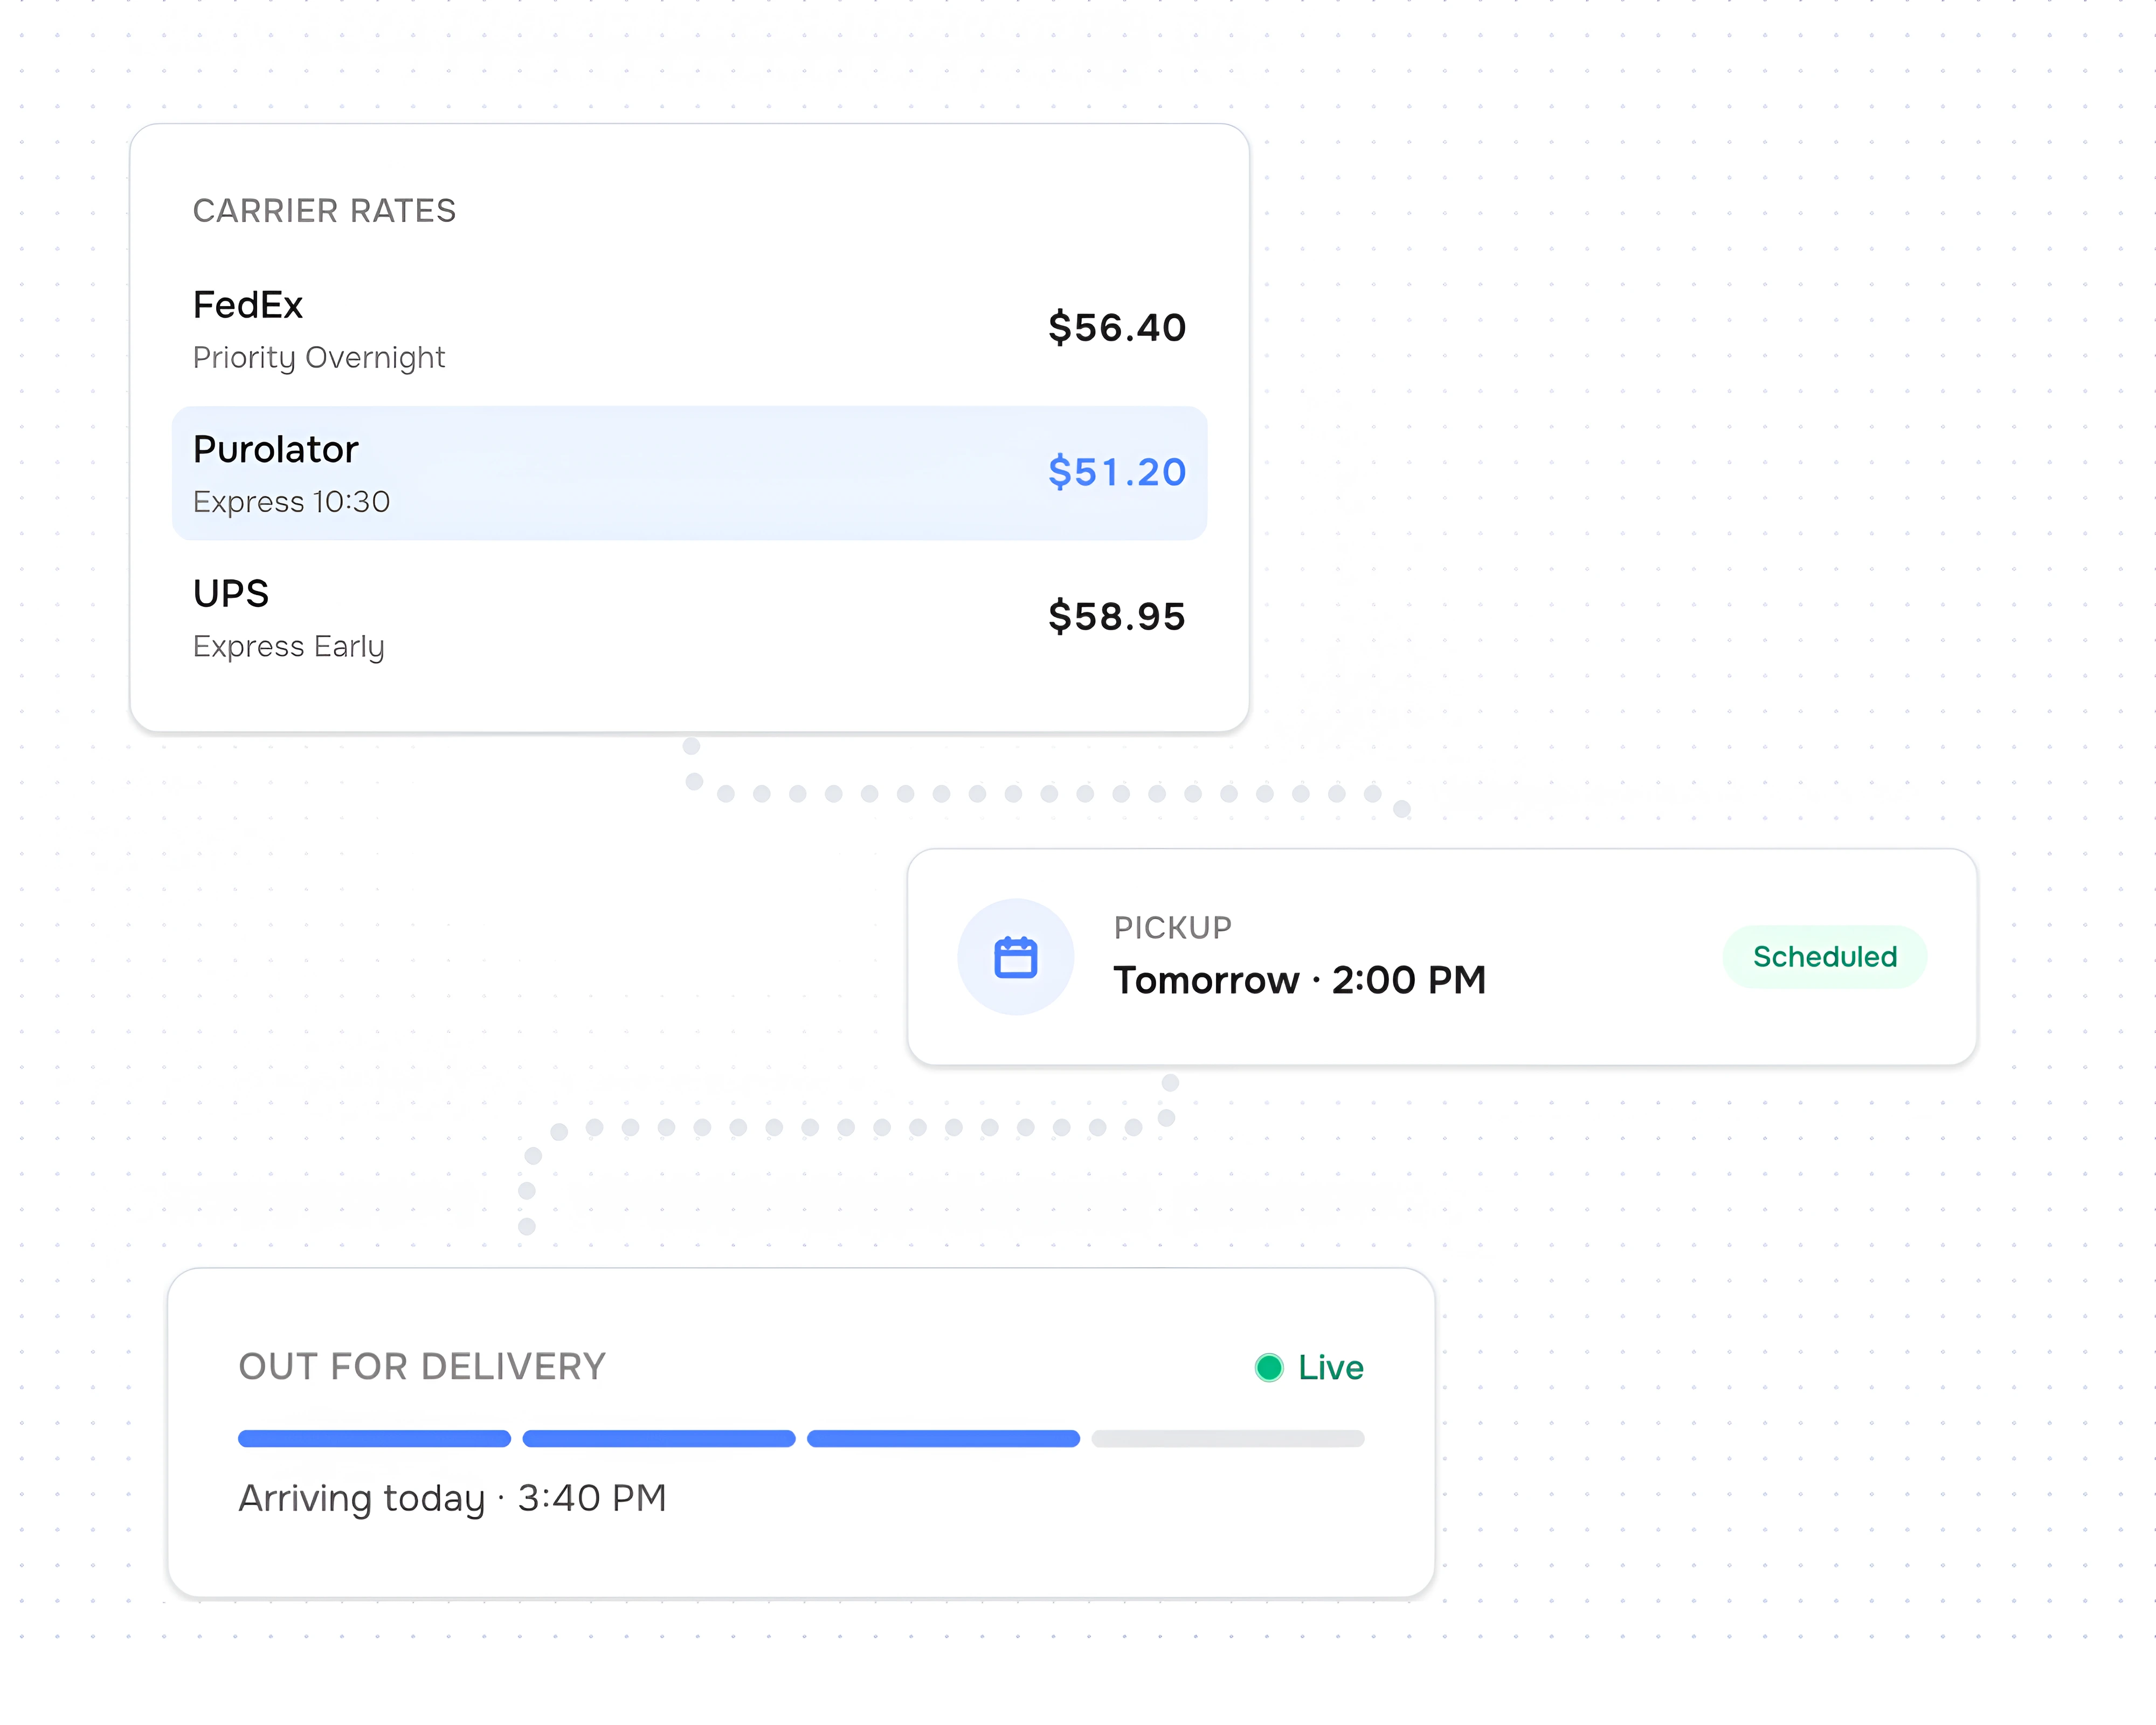Viewport: 2156px width, 1725px height.
Task: Click the CARRIER RATES heading
Action: click(324, 211)
